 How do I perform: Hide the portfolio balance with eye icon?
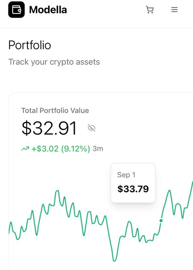tap(92, 128)
